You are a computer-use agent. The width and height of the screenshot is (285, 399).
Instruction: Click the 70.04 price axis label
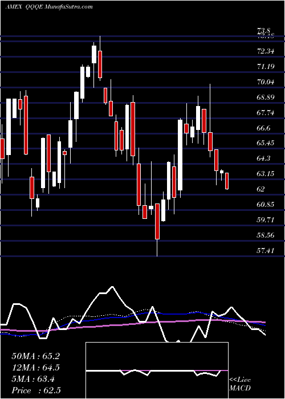coord(266,82)
